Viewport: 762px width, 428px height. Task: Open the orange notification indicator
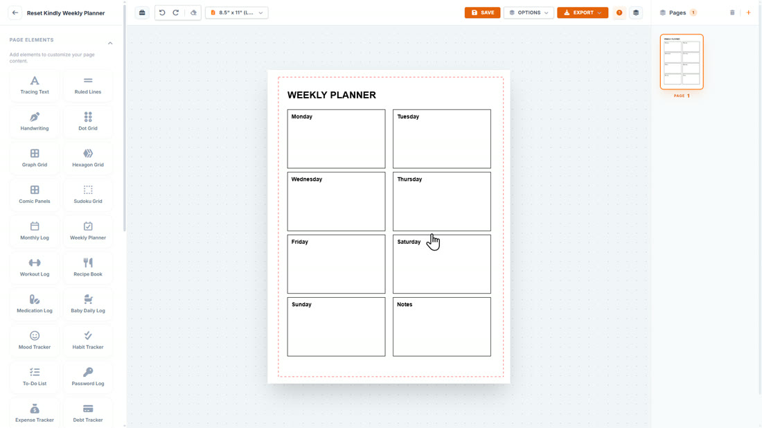click(619, 12)
